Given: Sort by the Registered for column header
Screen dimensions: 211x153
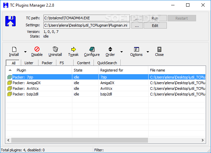Looking at the screenshot, I should (x=123, y=70).
